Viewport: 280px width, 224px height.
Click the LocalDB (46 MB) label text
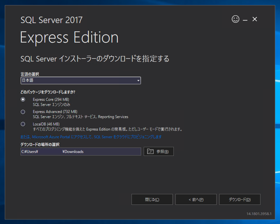point(46,124)
